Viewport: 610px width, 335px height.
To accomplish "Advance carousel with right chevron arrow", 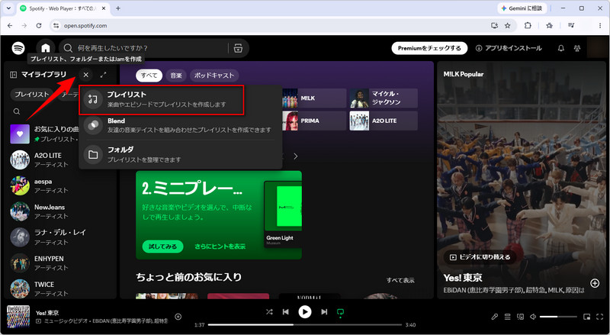I will [296, 156].
